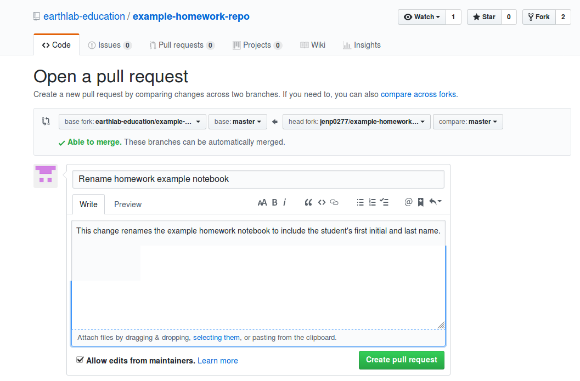The image size is (580, 381).
Task: Add a bulleted list
Action: tap(361, 202)
